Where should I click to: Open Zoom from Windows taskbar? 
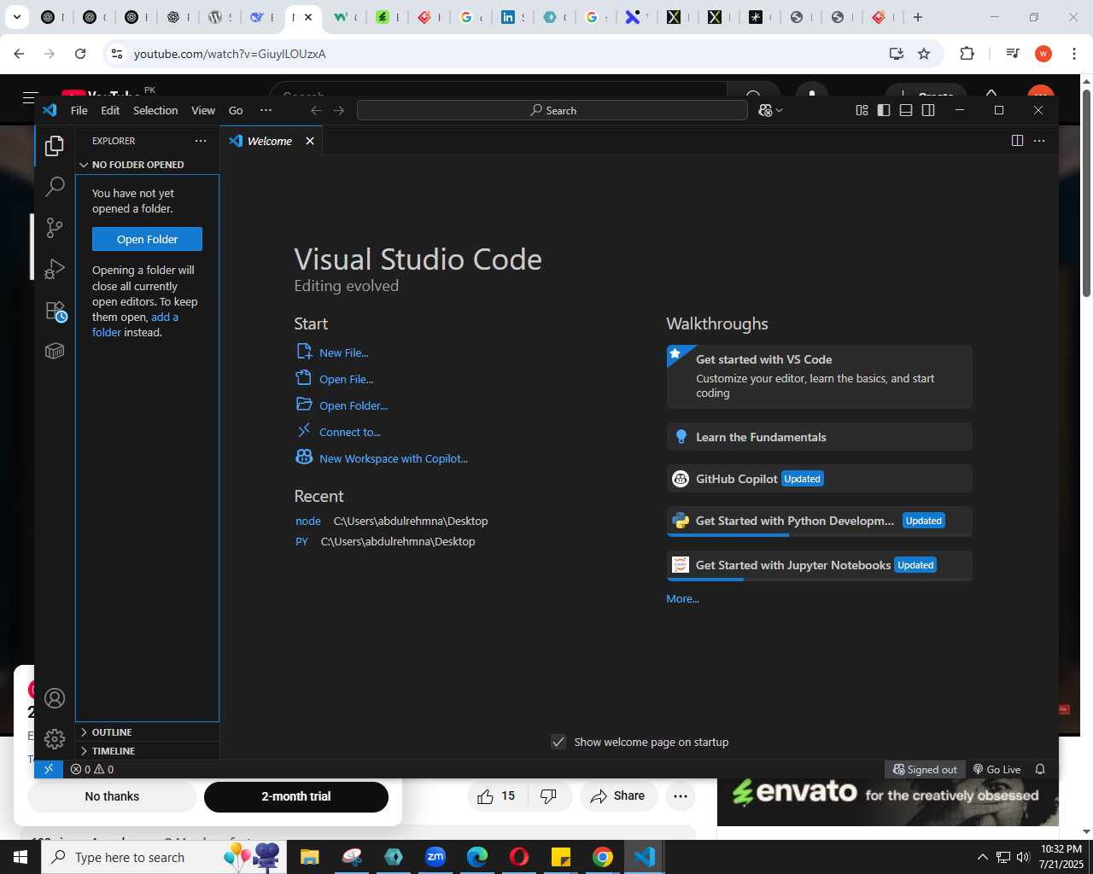[x=435, y=857]
